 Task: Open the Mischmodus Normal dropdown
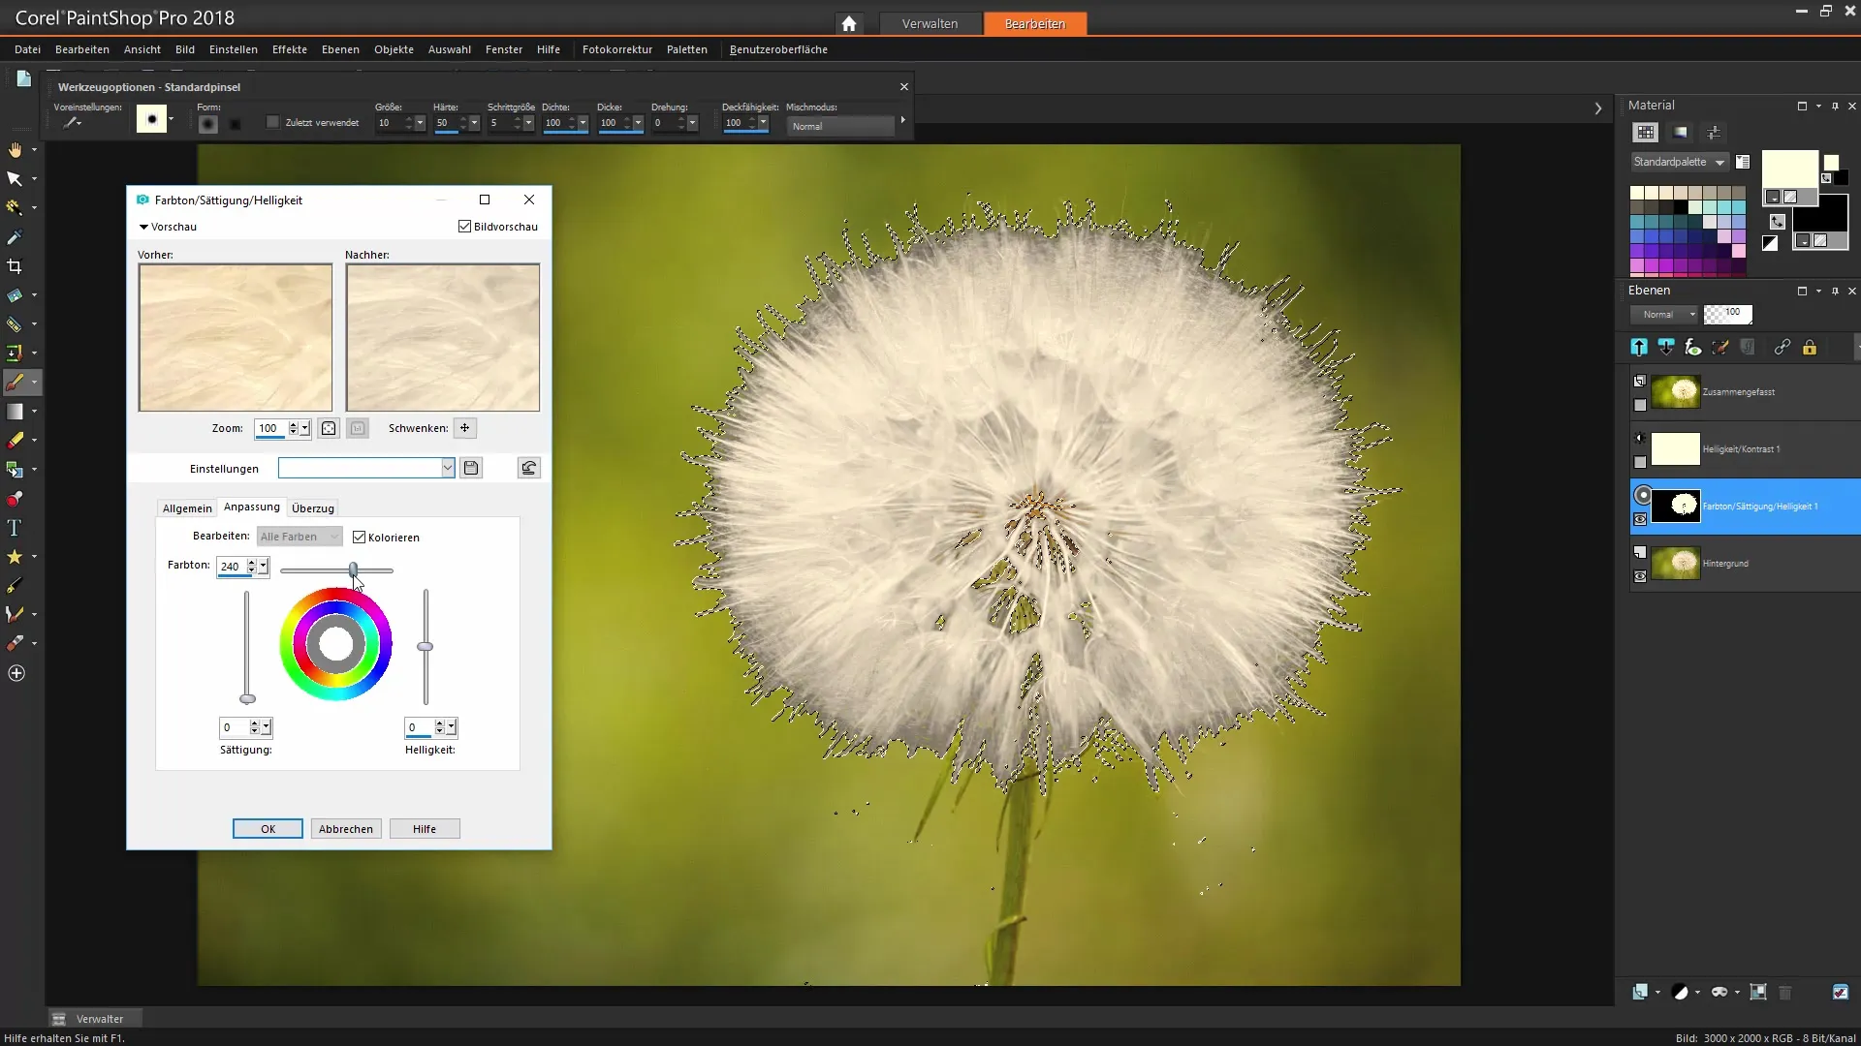[841, 126]
